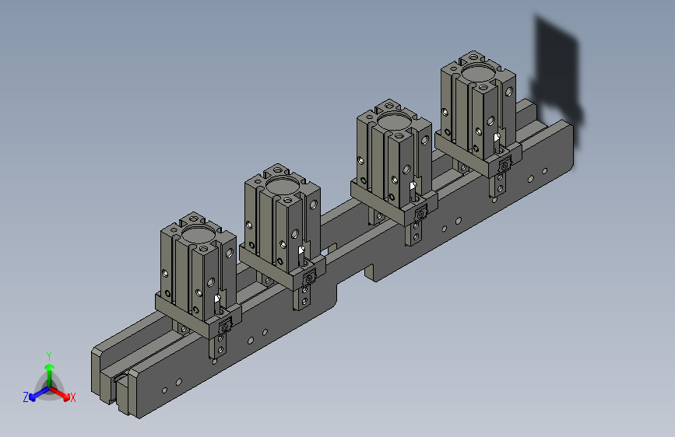Select the blue Z axis of the orientation triad
The height and width of the screenshot is (437, 675).
point(38,394)
